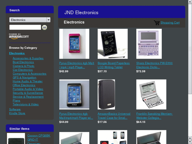Open the GPS & Navigation category
The width and height of the screenshot is (192, 144).
pos(25,77)
